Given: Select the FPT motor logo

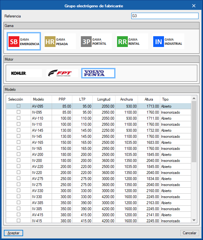Looking at the screenshot, I should click(x=62, y=73).
